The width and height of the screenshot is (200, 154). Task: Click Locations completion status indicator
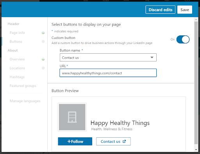coord(43,68)
